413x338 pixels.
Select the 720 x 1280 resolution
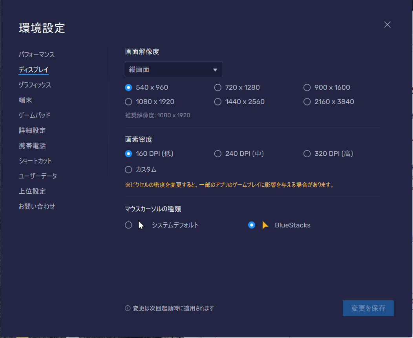(x=218, y=87)
